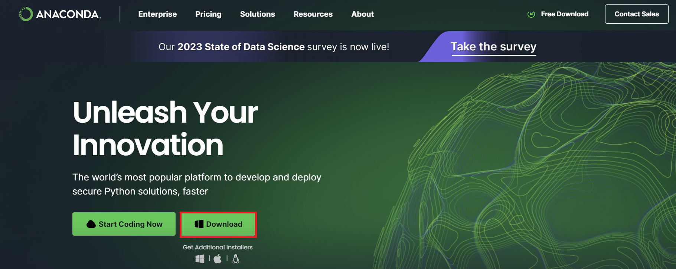Click the Anaconda logo
Image resolution: width=676 pixels, height=269 pixels.
pos(60,14)
